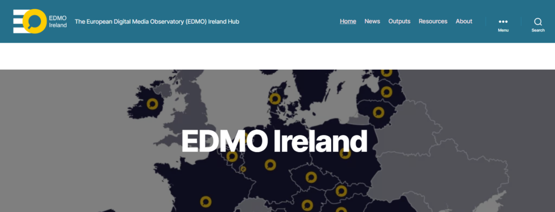Click the hub marker on Slovakia
The image size is (555, 212).
click(341, 191)
